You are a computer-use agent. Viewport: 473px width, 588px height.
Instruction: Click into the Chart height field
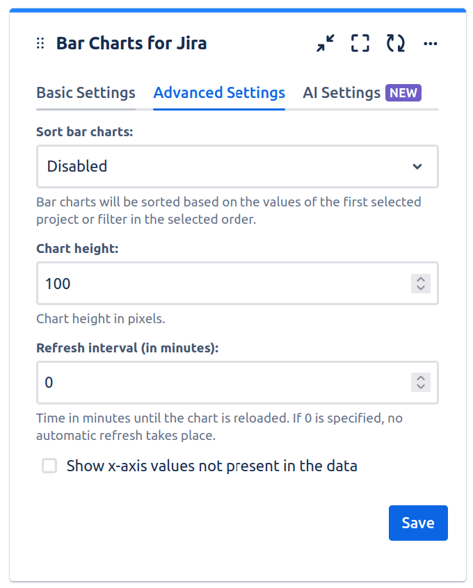223,283
